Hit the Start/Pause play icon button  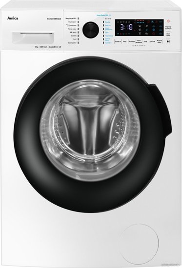(x=168, y=41)
